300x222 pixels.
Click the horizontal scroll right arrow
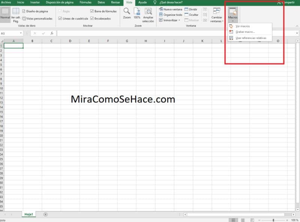tap(294, 214)
